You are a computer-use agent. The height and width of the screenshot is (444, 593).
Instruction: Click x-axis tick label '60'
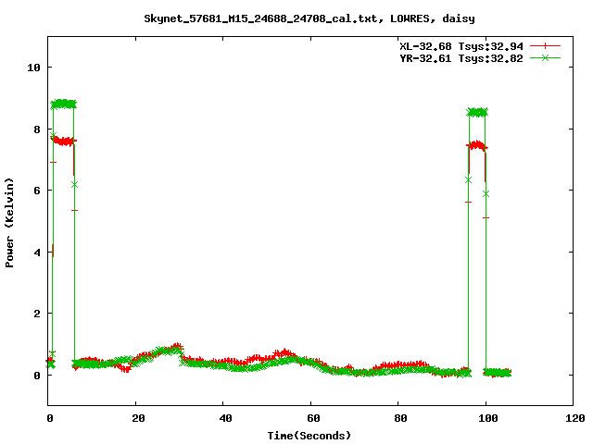point(313,418)
